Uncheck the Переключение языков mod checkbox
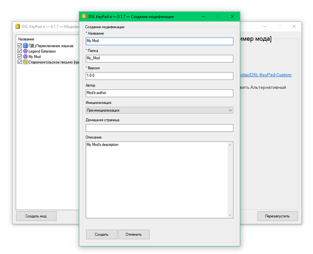Viewport: 313px width, 254px height. [x=20, y=46]
